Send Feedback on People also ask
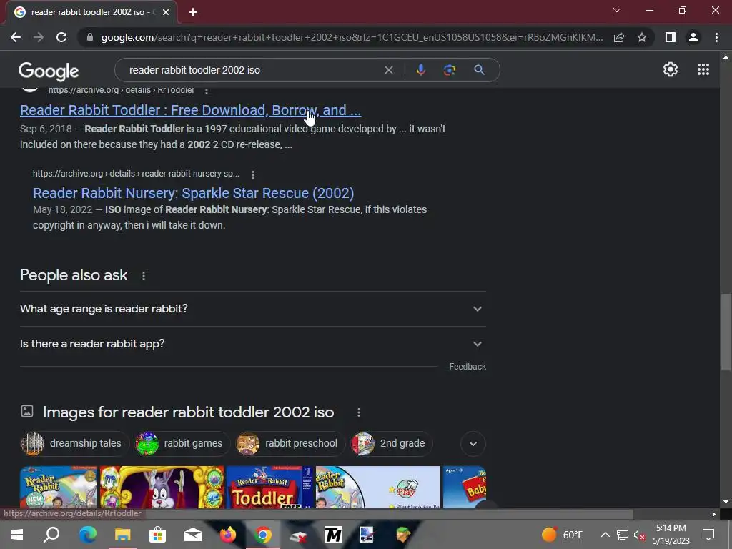Viewport: 732px width, 549px height. click(468, 367)
